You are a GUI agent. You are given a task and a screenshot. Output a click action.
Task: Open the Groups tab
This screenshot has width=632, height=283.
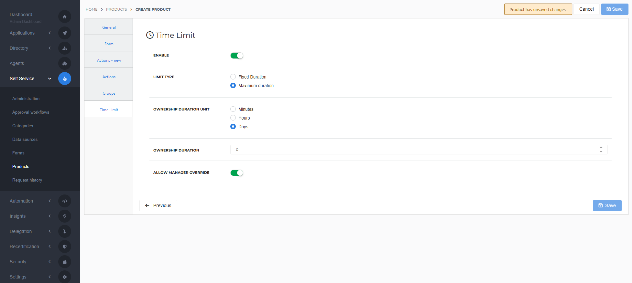109,93
